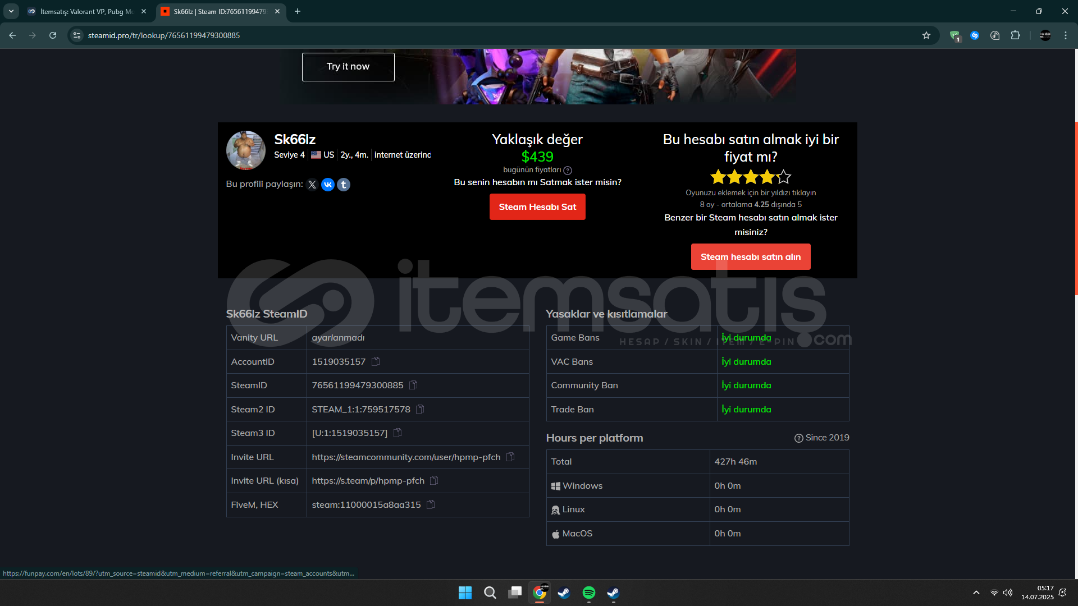Image resolution: width=1078 pixels, height=606 pixels.
Task: Open the Chrome profile avatar
Action: tap(1045, 35)
